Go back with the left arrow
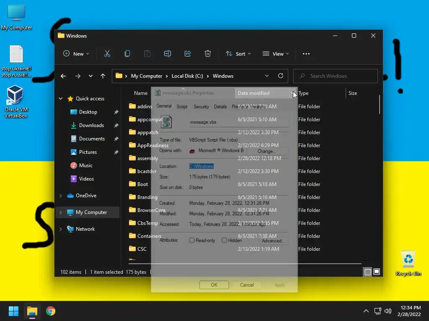The image size is (429, 321). pos(63,76)
